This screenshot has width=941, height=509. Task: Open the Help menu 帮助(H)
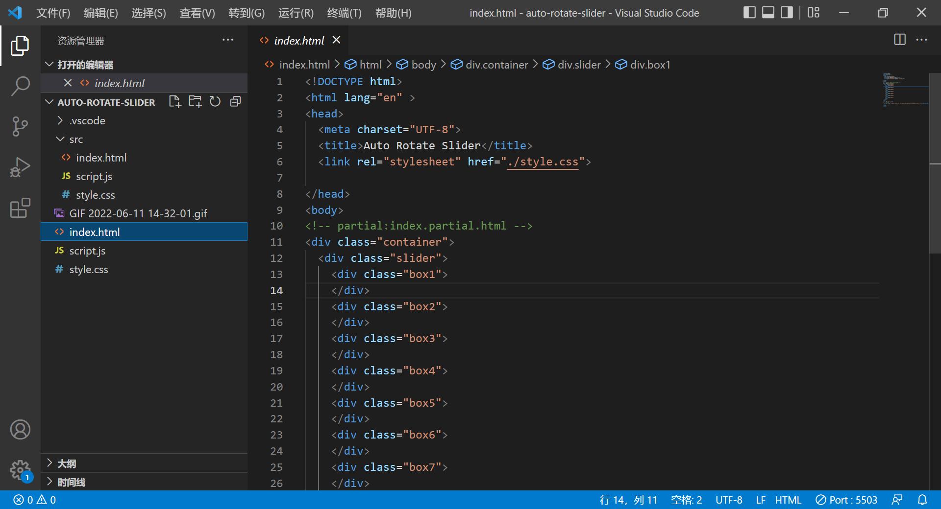(393, 13)
